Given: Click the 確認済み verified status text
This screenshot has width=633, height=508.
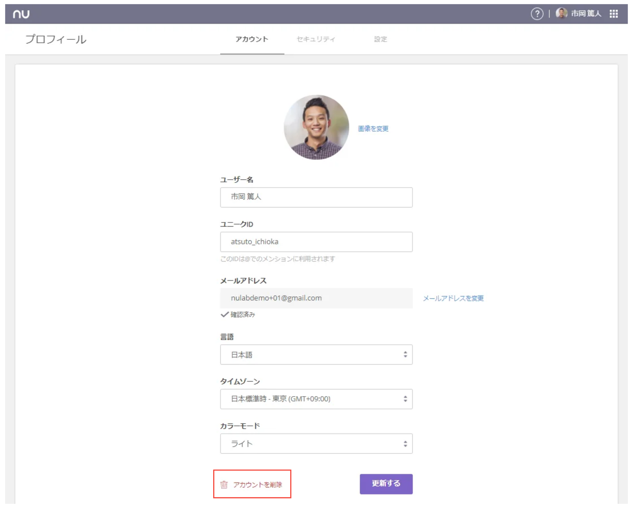Looking at the screenshot, I should pyautogui.click(x=243, y=315).
